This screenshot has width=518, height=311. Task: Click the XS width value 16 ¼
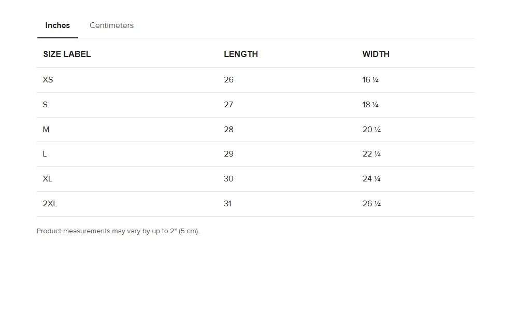(x=370, y=80)
